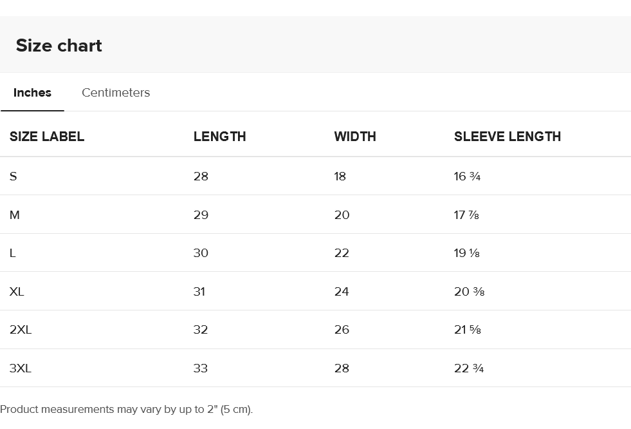
Task: Select the S size row label
Action: (x=14, y=176)
